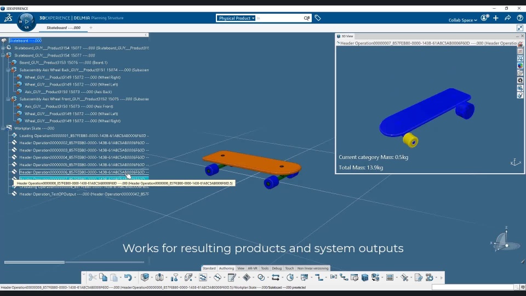Screen dimensions: 526x296
Task: Click the clock timing icon in toolbar
Action: tap(290, 277)
